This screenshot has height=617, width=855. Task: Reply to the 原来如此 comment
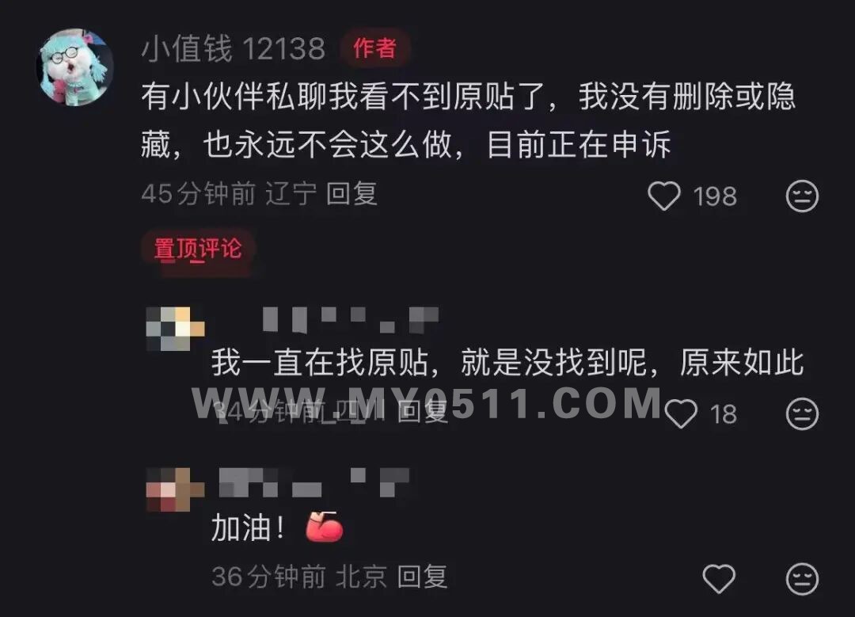click(x=423, y=412)
